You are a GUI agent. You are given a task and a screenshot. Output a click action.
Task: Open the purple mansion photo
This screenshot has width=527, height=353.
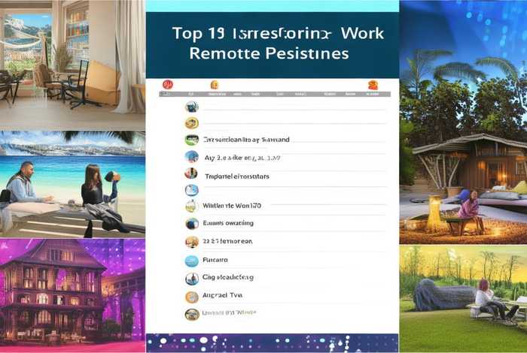[x=72, y=294]
